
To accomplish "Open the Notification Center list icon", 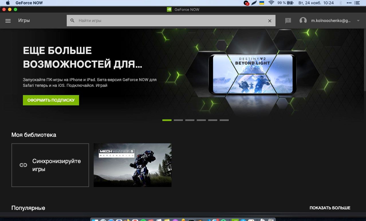I will pyautogui.click(x=357, y=3).
